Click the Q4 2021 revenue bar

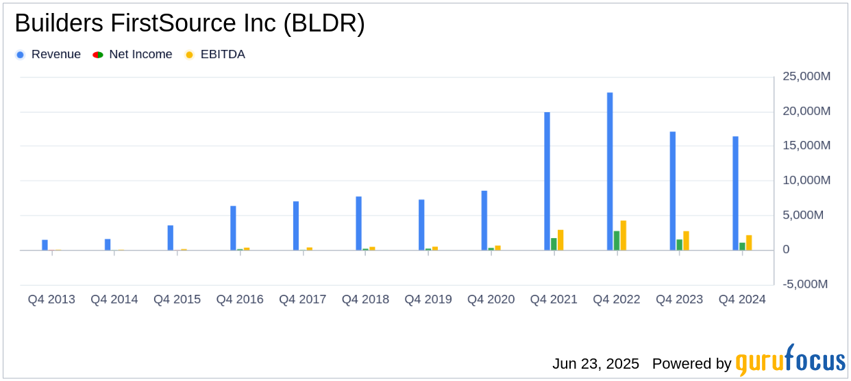coord(547,181)
